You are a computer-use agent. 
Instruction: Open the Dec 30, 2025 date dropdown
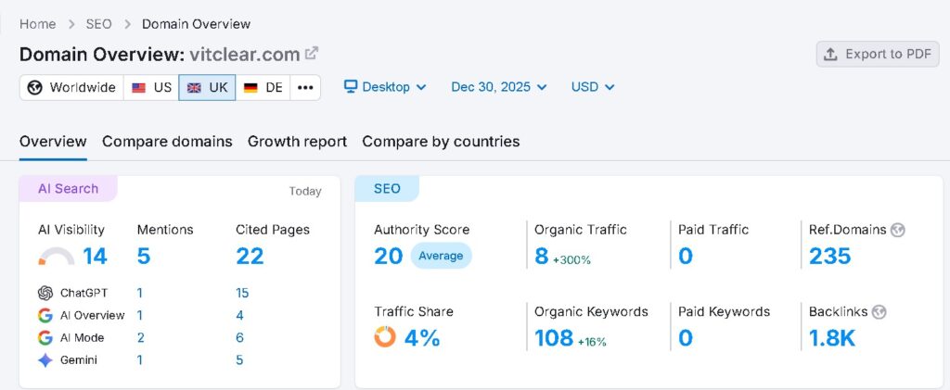click(498, 87)
